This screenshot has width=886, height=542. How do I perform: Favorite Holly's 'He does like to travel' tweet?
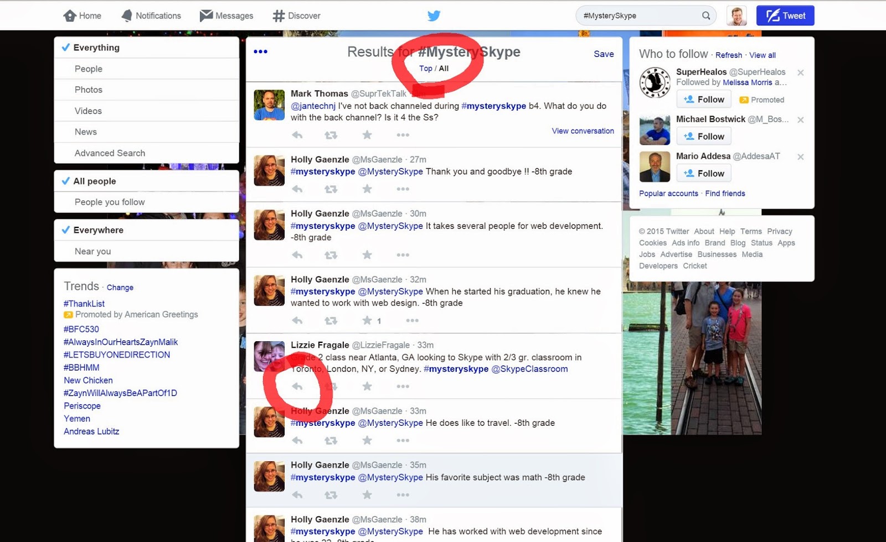pos(367,441)
